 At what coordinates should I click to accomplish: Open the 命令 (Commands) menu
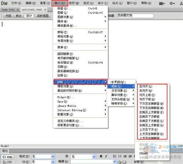(103, 3)
